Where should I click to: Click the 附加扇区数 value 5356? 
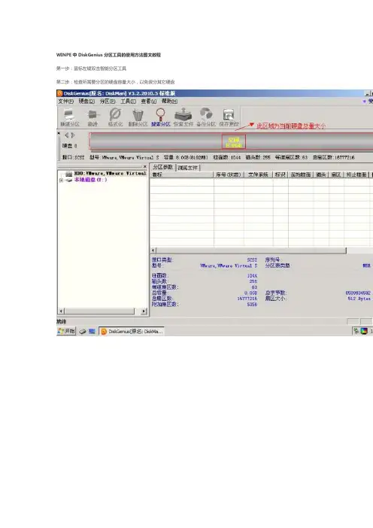[x=252, y=305]
